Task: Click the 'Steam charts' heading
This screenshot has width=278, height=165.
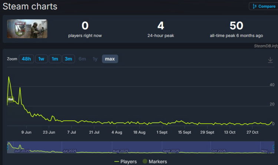Action: [x=30, y=7]
